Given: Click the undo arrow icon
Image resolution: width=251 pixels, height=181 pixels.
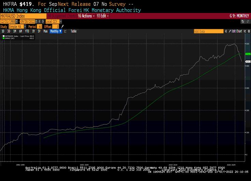Looking at the screenshot, I should point(242,21).
